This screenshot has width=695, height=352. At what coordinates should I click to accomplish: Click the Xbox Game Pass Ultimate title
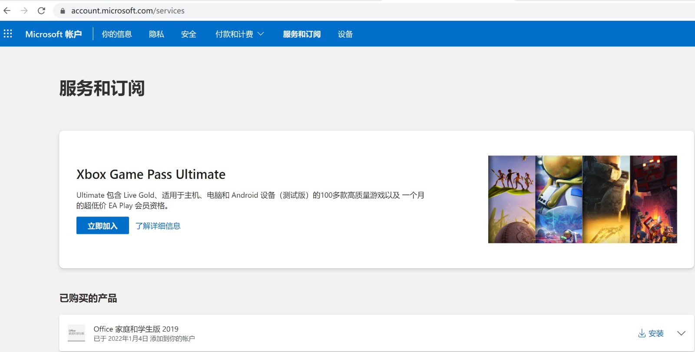(x=151, y=174)
